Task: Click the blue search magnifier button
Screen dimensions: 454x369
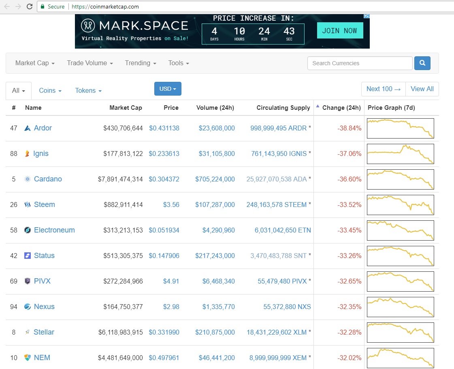Action: 422,63
